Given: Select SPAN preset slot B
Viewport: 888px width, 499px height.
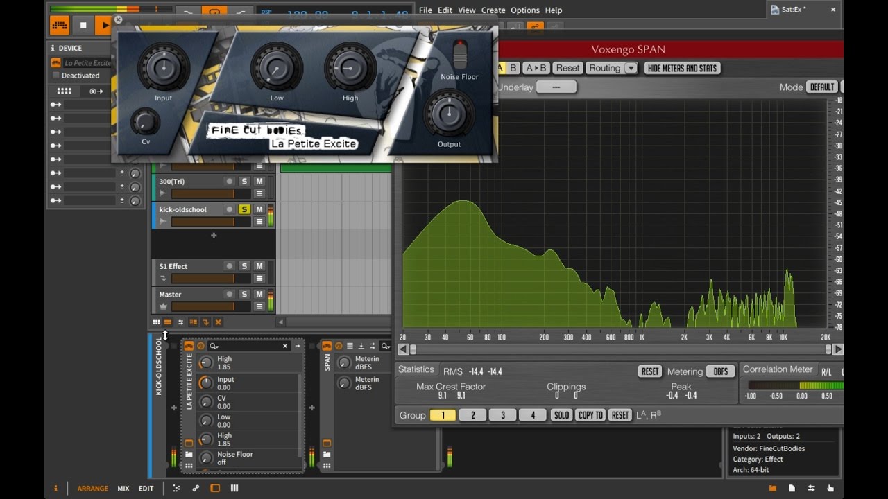Looking at the screenshot, I should pos(513,68).
